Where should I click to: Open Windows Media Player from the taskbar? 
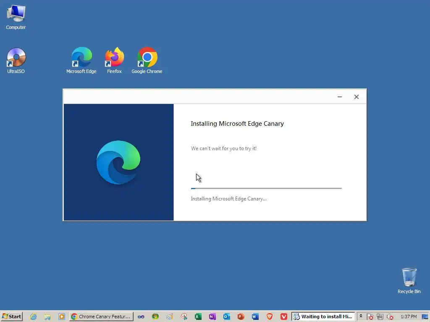point(61,317)
